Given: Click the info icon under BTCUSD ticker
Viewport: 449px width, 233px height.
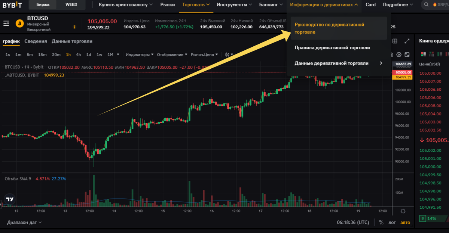Looking at the screenshot, I should point(74,27).
